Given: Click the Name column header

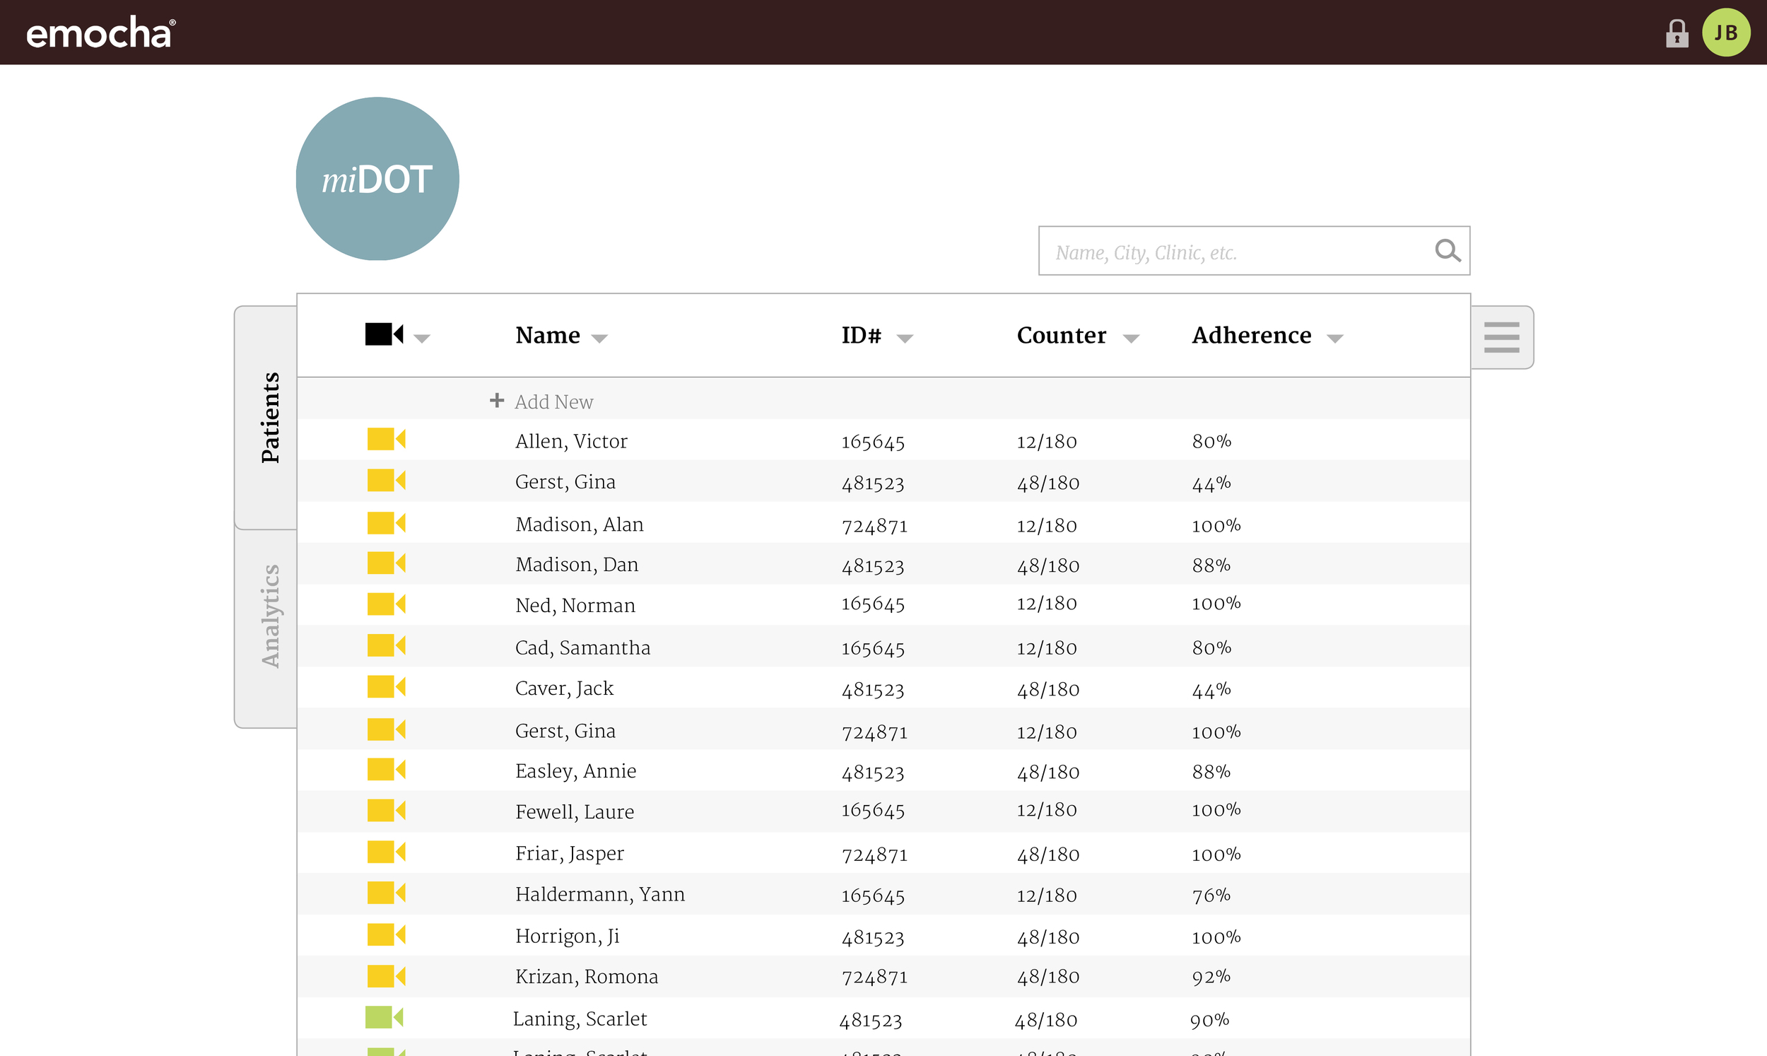Looking at the screenshot, I should pyautogui.click(x=548, y=335).
